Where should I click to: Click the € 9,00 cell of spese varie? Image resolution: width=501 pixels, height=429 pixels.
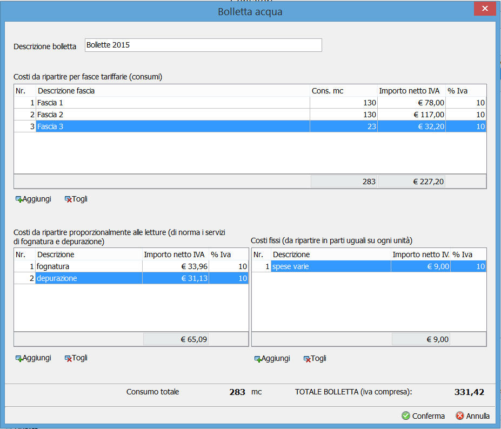click(421, 266)
